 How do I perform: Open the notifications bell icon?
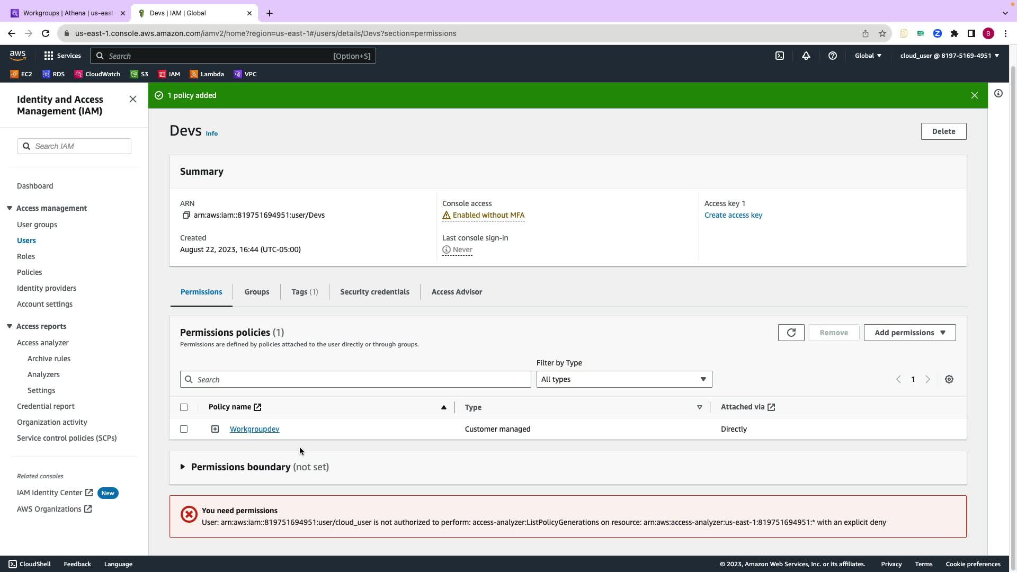point(806,56)
